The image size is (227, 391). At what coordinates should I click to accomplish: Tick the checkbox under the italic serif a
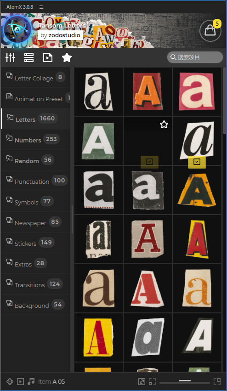(197, 162)
